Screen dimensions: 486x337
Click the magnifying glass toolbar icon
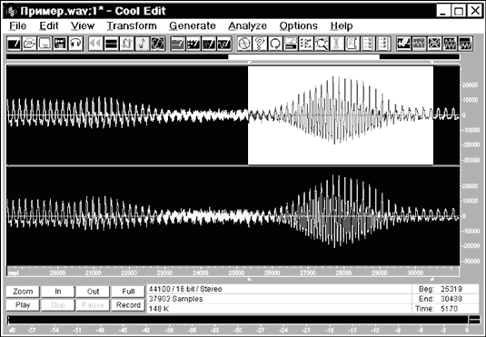point(322,44)
